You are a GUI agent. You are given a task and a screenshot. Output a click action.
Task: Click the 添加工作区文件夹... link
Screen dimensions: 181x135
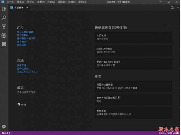pyautogui.click(x=27, y=72)
